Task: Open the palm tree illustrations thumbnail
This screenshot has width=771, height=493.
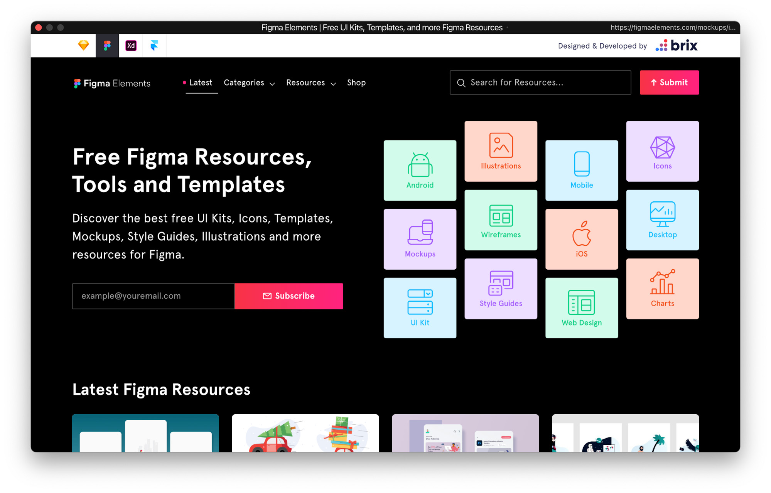Action: pyautogui.click(x=625, y=433)
